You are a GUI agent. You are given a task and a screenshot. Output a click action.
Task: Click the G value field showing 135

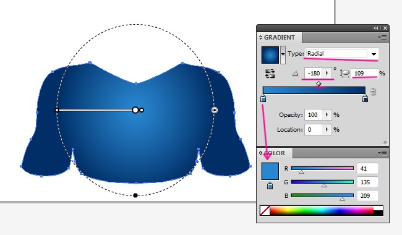point(367,182)
